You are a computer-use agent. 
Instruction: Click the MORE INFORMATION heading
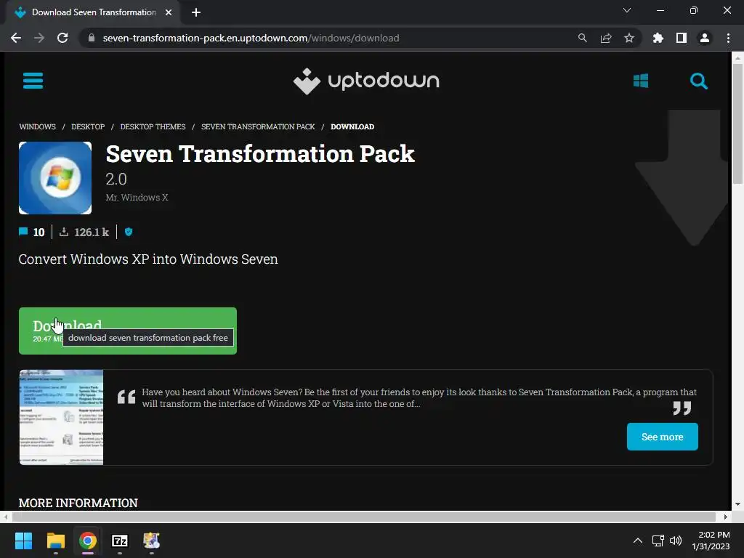tap(78, 503)
